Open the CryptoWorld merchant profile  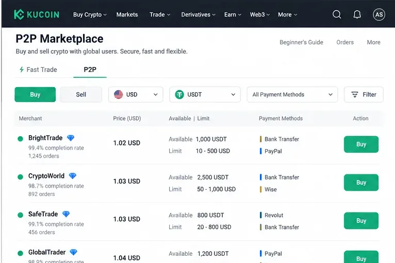[x=46, y=176]
